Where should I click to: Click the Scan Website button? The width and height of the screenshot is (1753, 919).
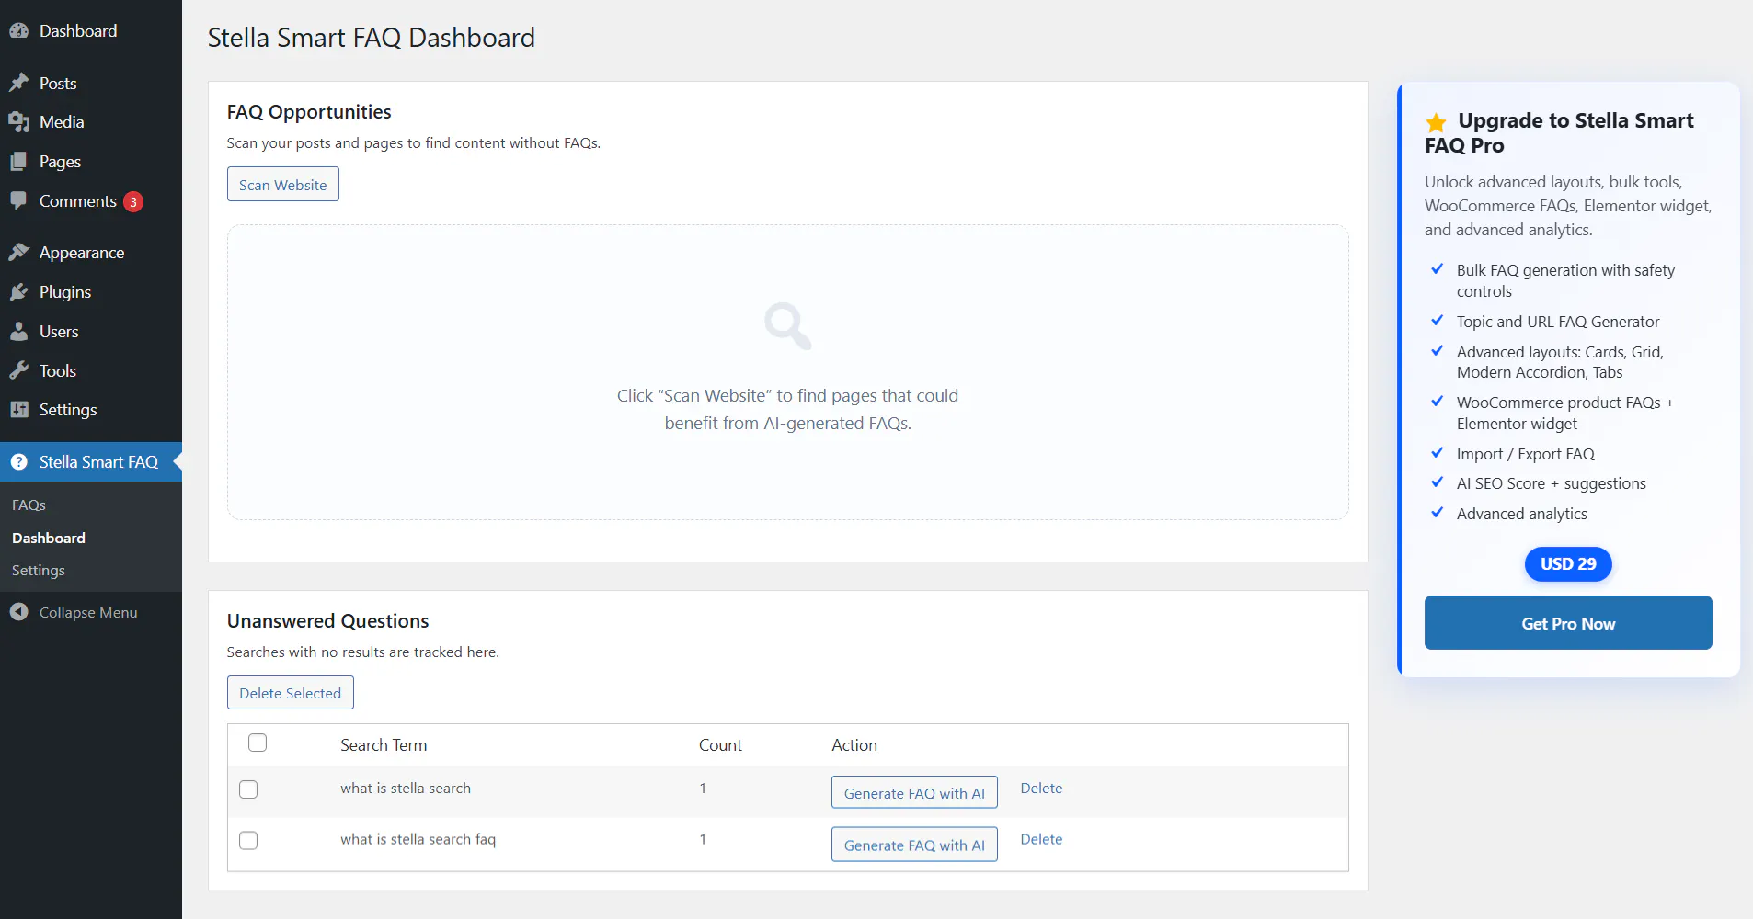click(283, 184)
